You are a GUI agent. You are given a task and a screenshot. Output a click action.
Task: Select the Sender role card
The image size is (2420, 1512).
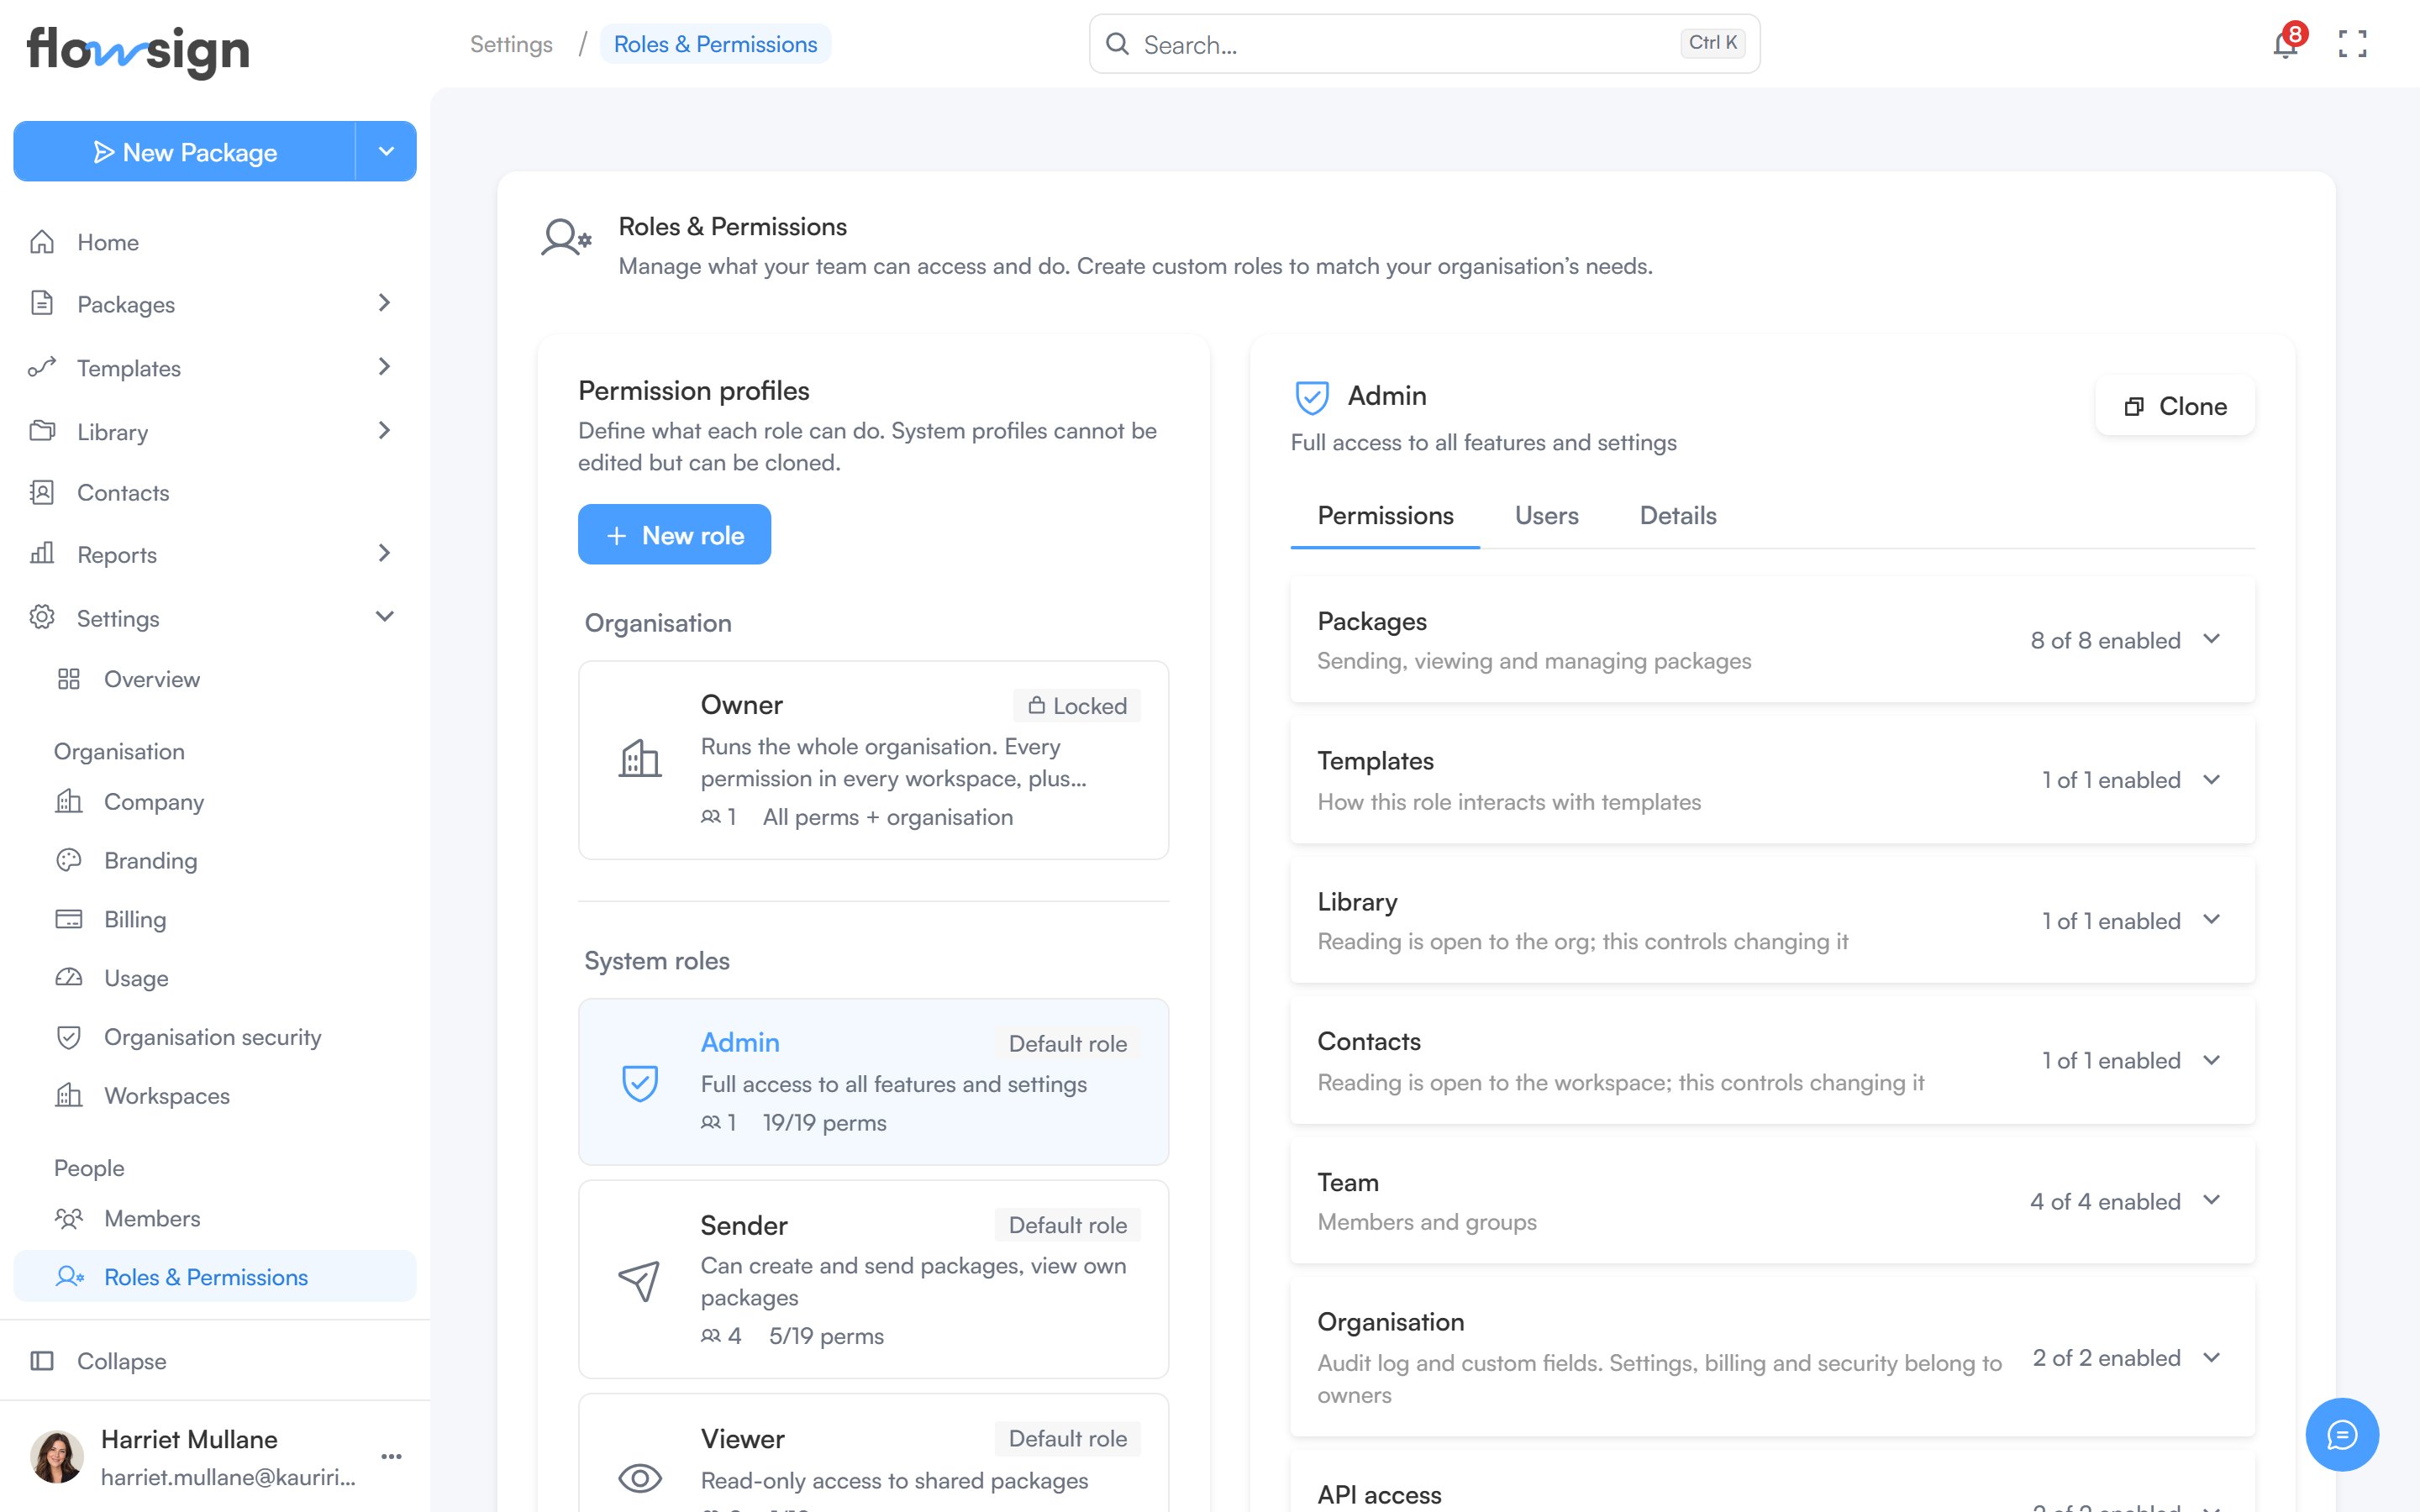(x=873, y=1279)
